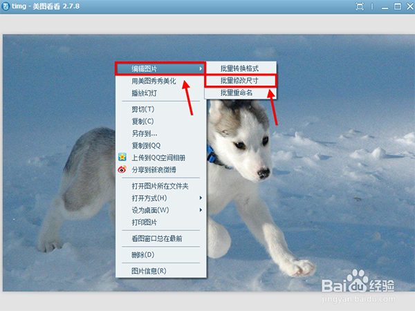Expand the 设为桌面(W) submenu arrow
This screenshot has height=311, width=415.
pos(201,210)
